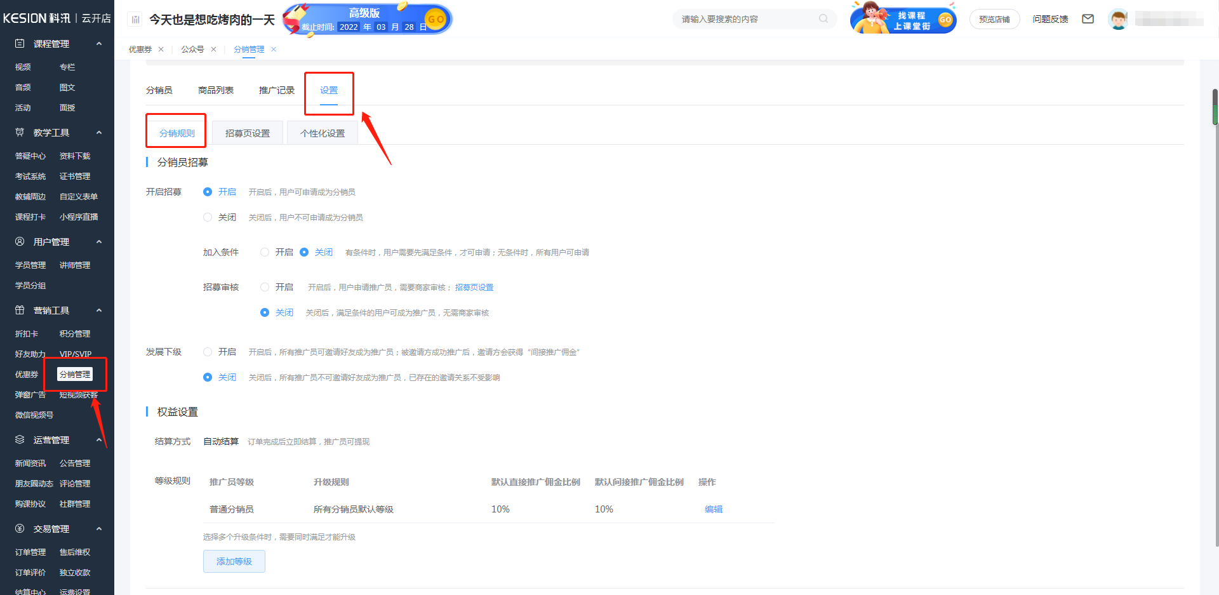This screenshot has width=1219, height=595.
Task: Open 学员管理 in the sidebar
Action: 30,265
